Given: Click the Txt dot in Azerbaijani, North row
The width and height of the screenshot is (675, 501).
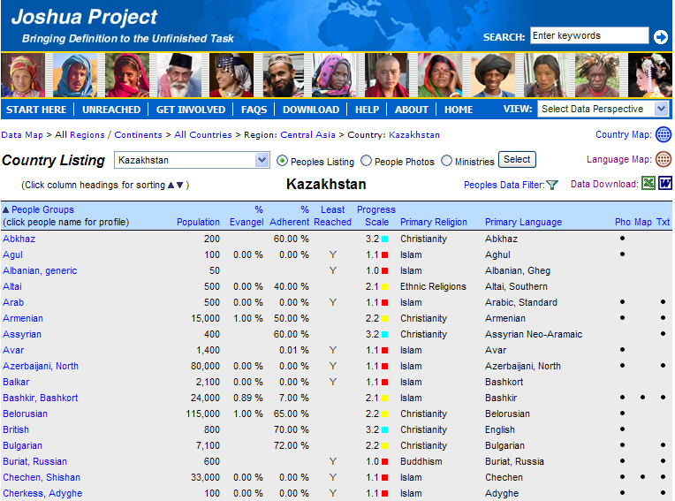Looking at the screenshot, I should pos(663,366).
